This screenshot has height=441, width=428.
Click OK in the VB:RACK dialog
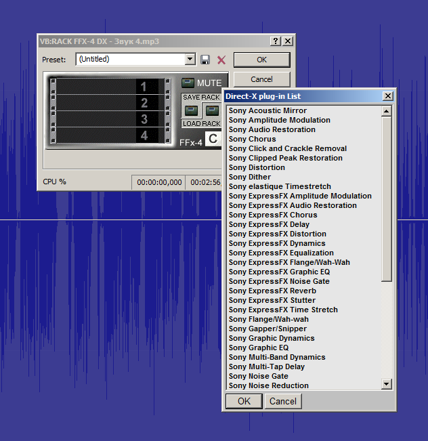coord(262,60)
